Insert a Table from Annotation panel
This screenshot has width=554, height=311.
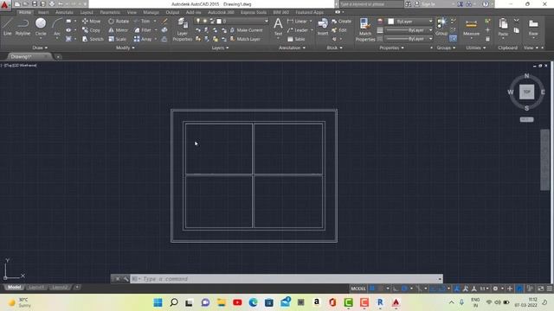click(x=296, y=39)
